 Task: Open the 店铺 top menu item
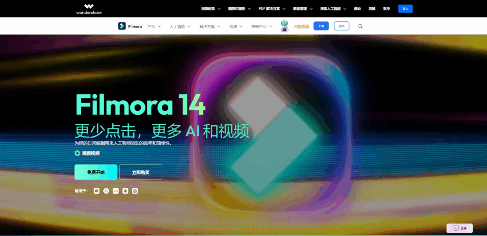click(x=372, y=9)
